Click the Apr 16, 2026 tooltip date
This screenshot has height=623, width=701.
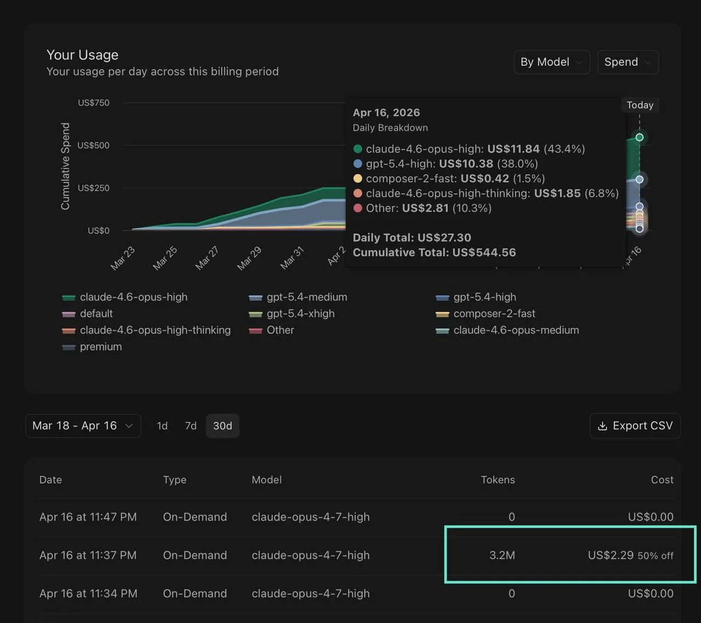387,112
